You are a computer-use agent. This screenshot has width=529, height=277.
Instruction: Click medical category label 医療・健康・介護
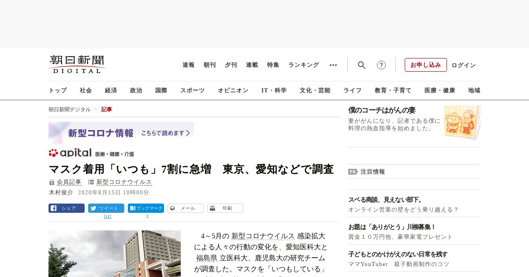pyautogui.click(x=115, y=154)
